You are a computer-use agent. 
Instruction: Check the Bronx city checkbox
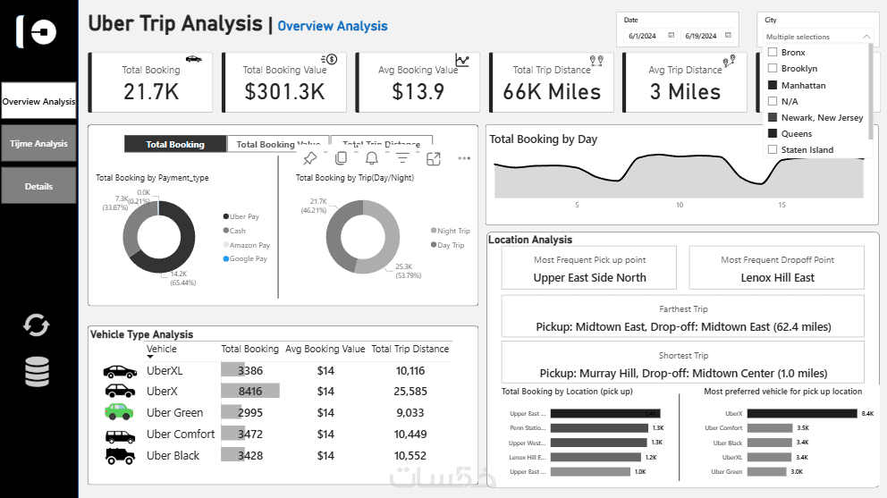(773, 52)
